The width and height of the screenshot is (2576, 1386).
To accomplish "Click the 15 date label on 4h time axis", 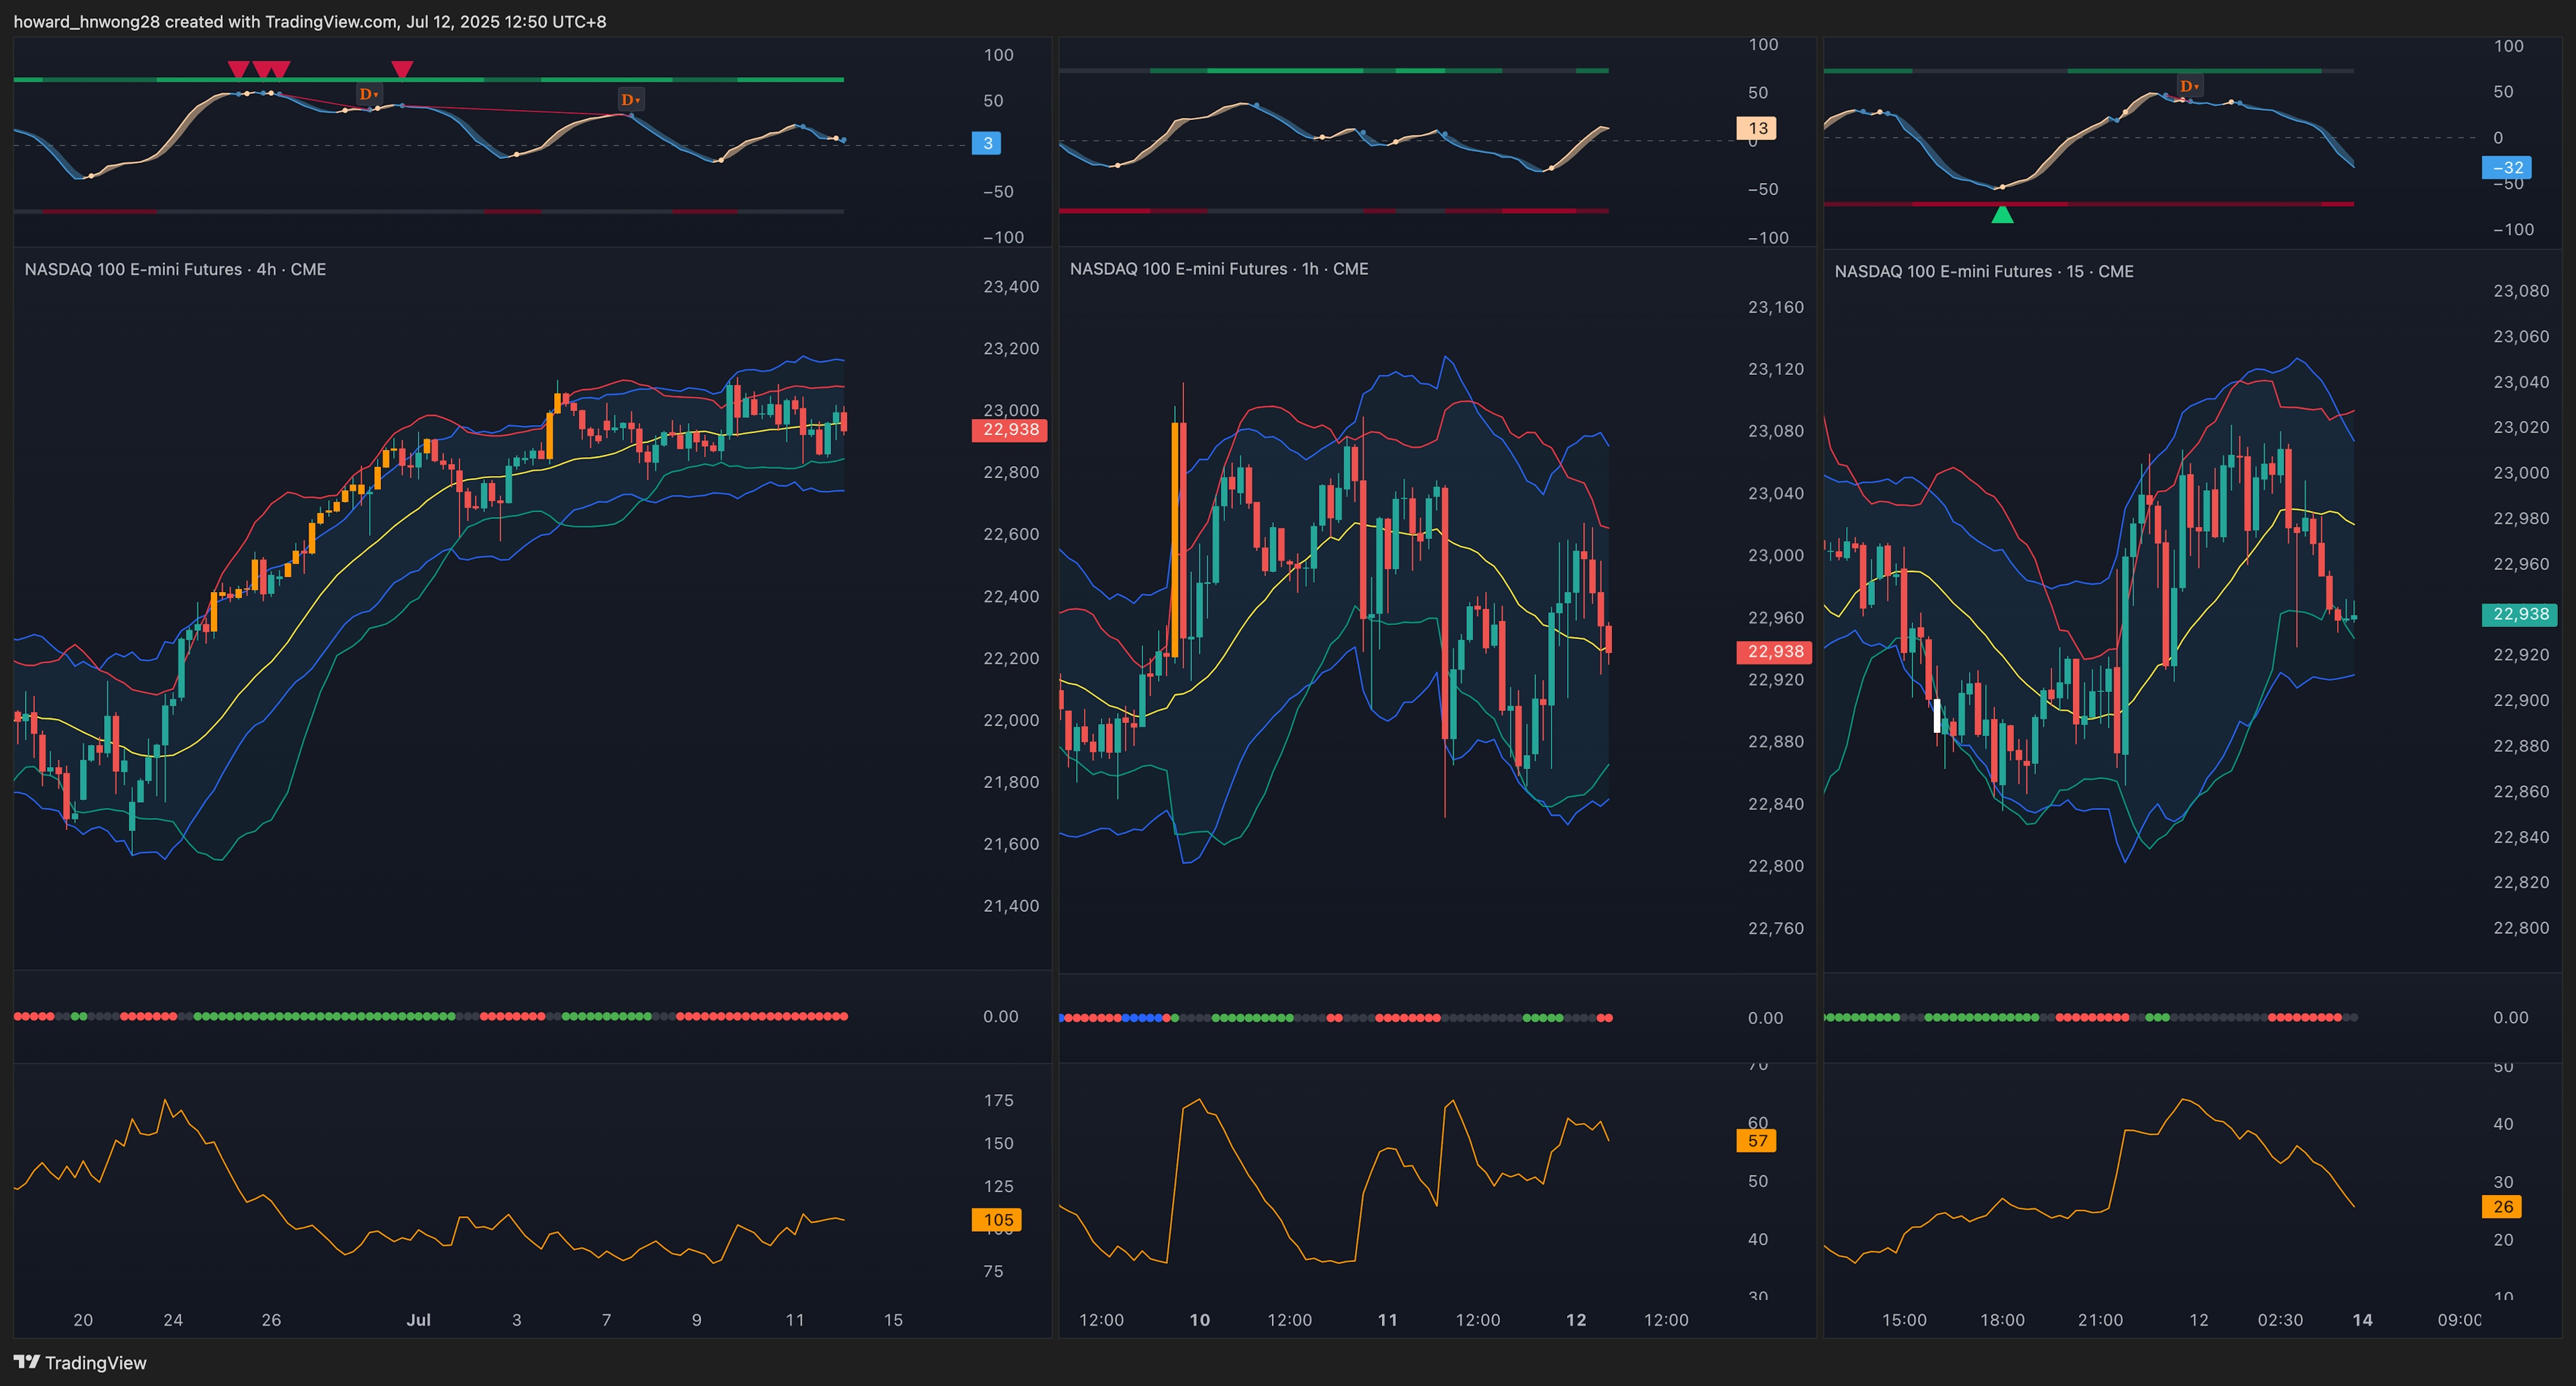I will pos(893,1320).
